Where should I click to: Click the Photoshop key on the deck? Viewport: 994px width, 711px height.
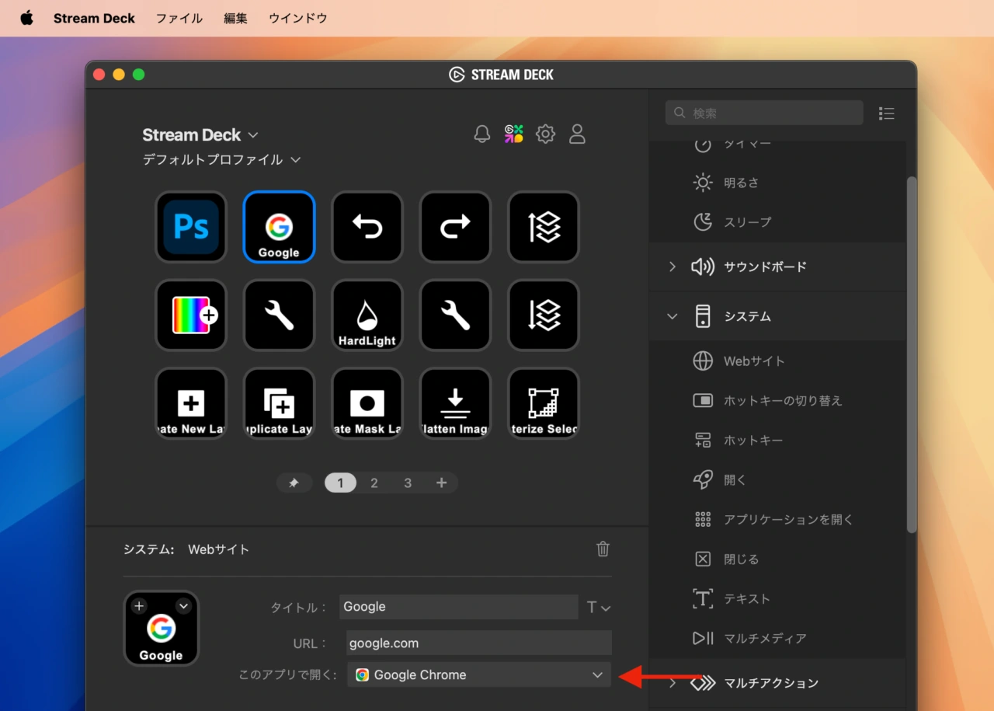coord(191,227)
